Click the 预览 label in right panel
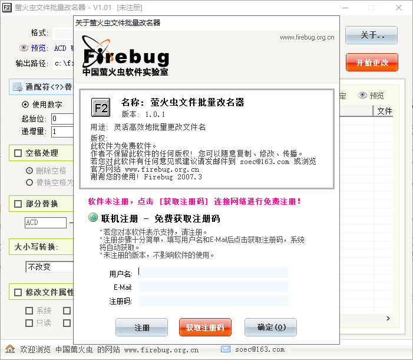Screen dimensions: 413x360 tap(376, 96)
